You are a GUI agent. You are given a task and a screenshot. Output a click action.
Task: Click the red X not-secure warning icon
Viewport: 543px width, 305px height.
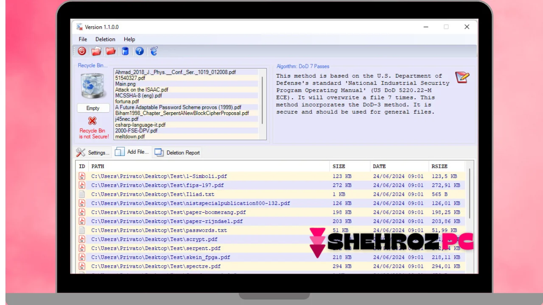[92, 121]
